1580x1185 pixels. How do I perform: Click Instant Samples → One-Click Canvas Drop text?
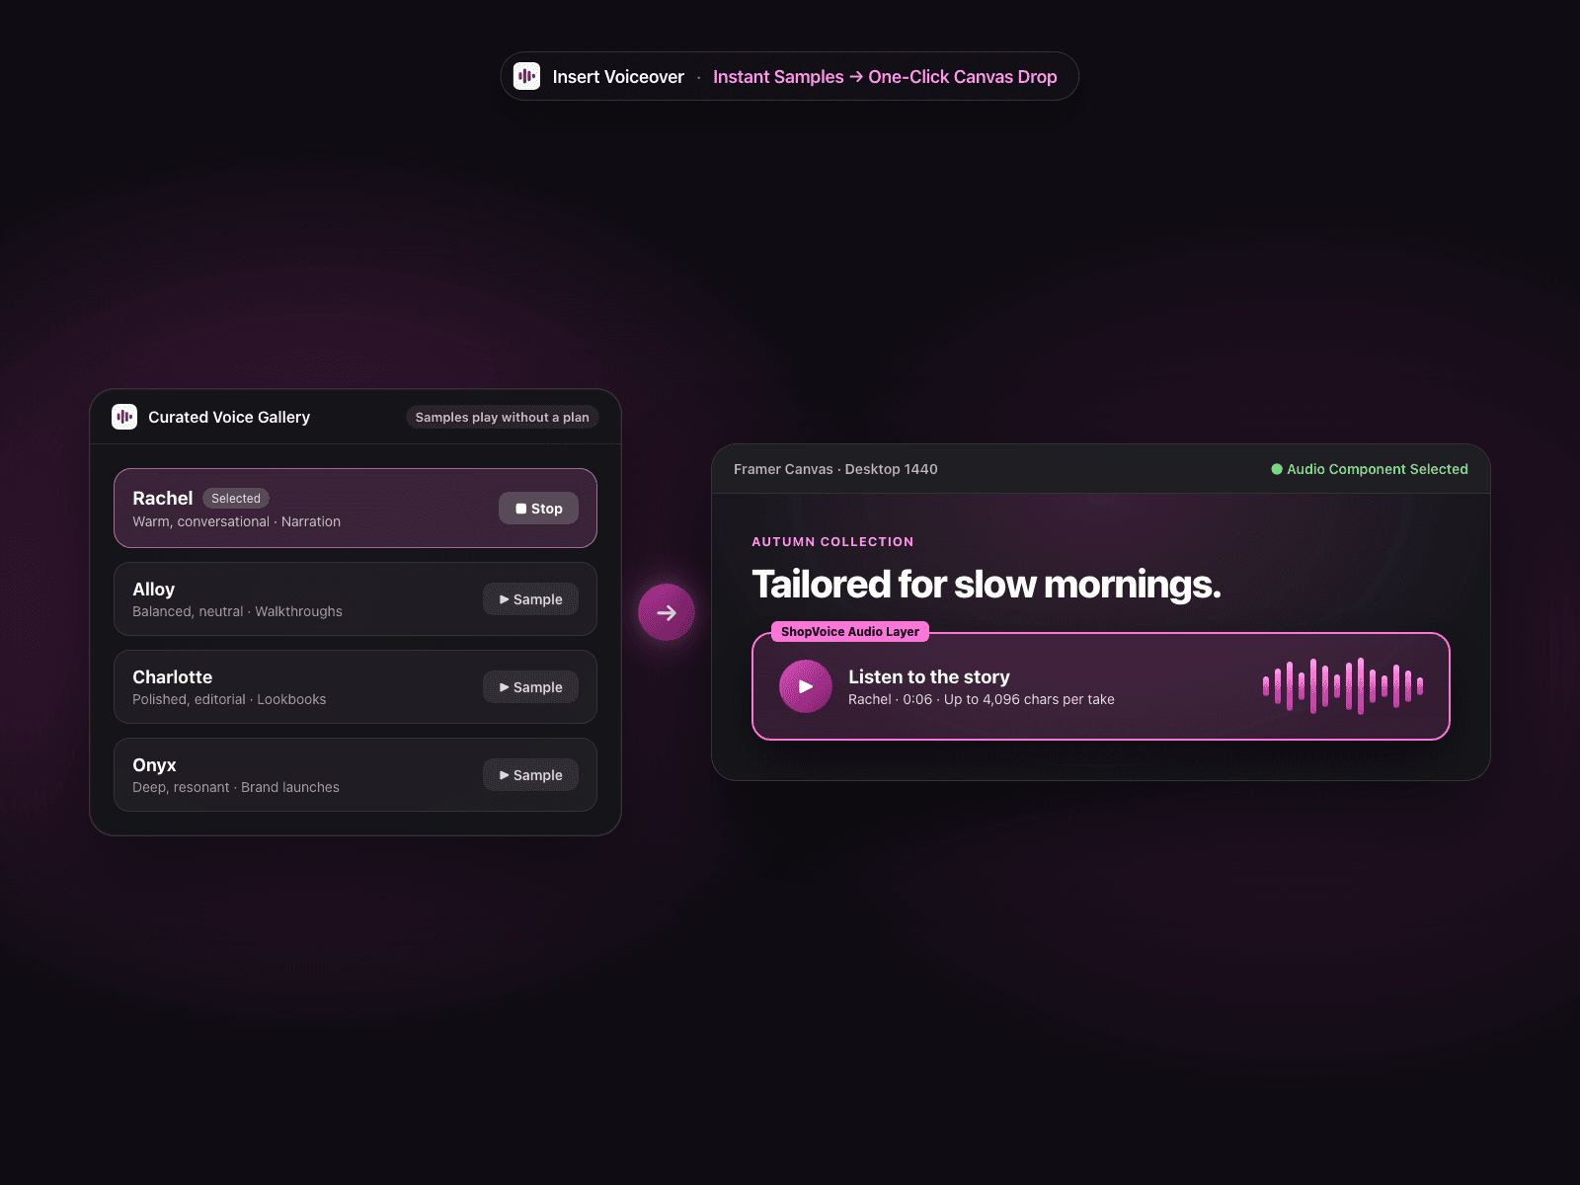click(x=885, y=77)
